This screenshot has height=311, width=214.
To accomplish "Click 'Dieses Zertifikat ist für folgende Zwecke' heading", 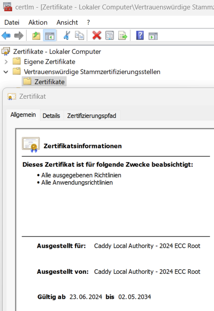I will 108,165.
